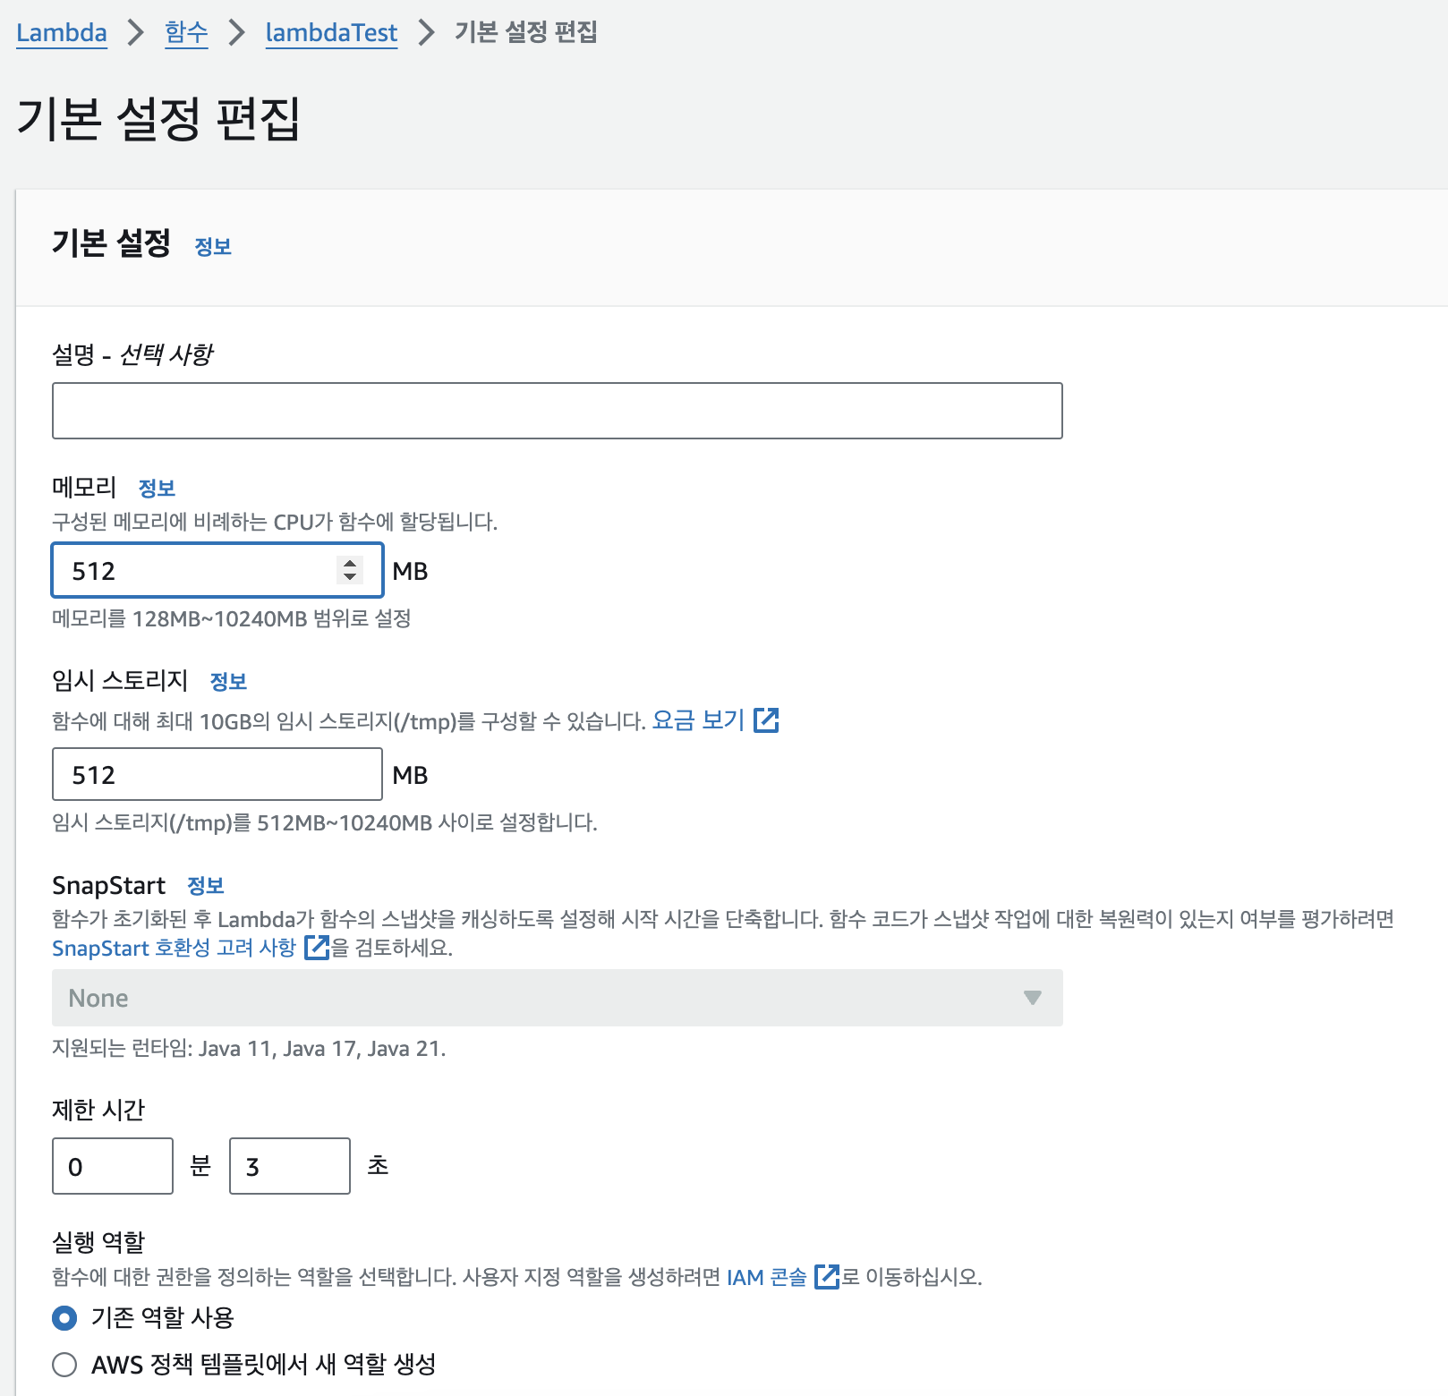The image size is (1448, 1396).
Task: Open 정보 link beside 임시 스토리지
Action: tap(228, 681)
